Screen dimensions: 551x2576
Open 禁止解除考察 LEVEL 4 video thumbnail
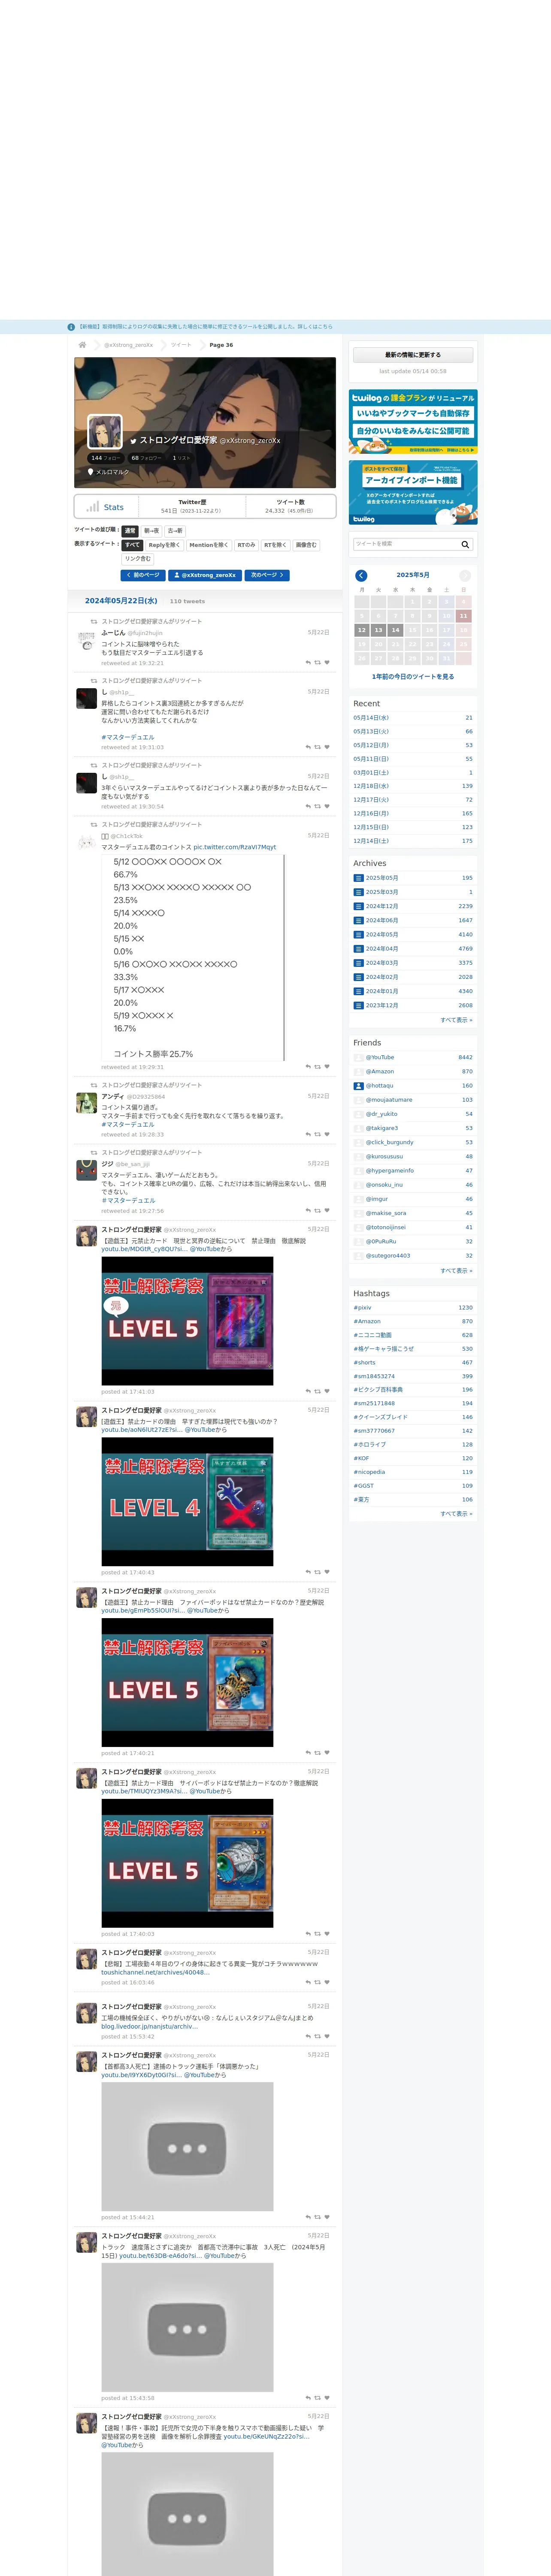click(187, 1502)
